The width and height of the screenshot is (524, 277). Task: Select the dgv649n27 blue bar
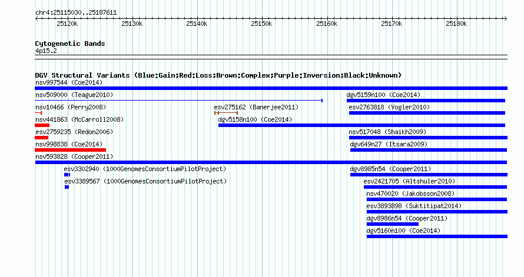click(429, 150)
